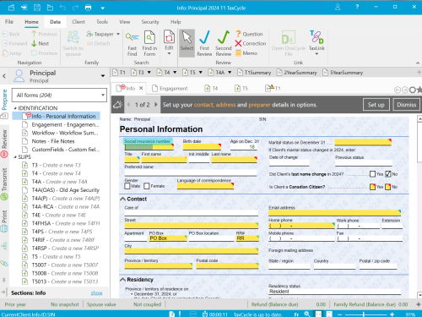This screenshot has width=422, height=317.
Task: Mark First Review checkmark
Action: click(x=204, y=43)
